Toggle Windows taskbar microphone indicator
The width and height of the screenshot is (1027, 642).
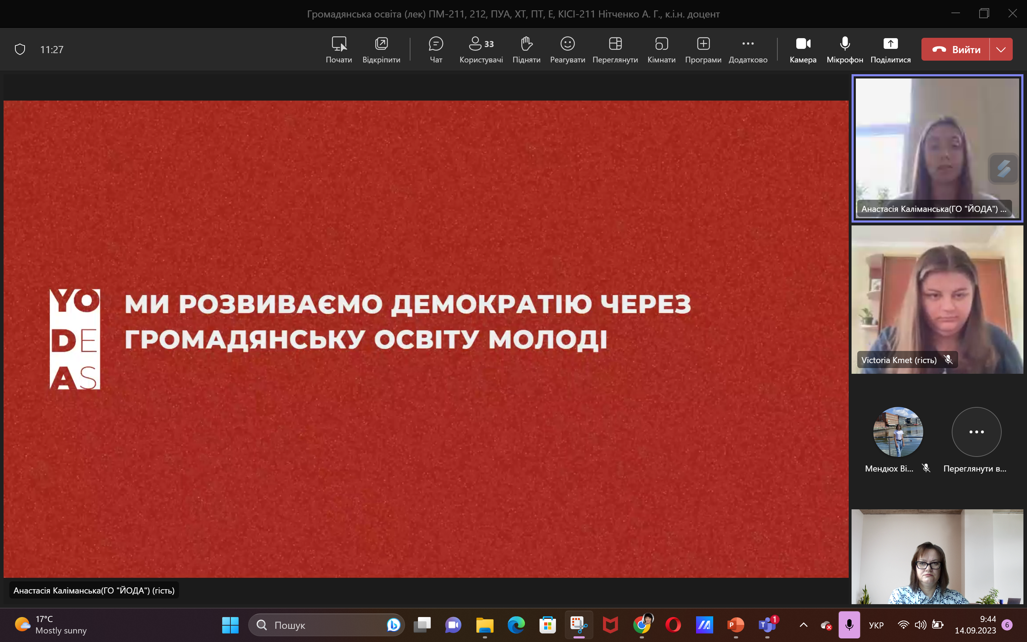tap(849, 625)
